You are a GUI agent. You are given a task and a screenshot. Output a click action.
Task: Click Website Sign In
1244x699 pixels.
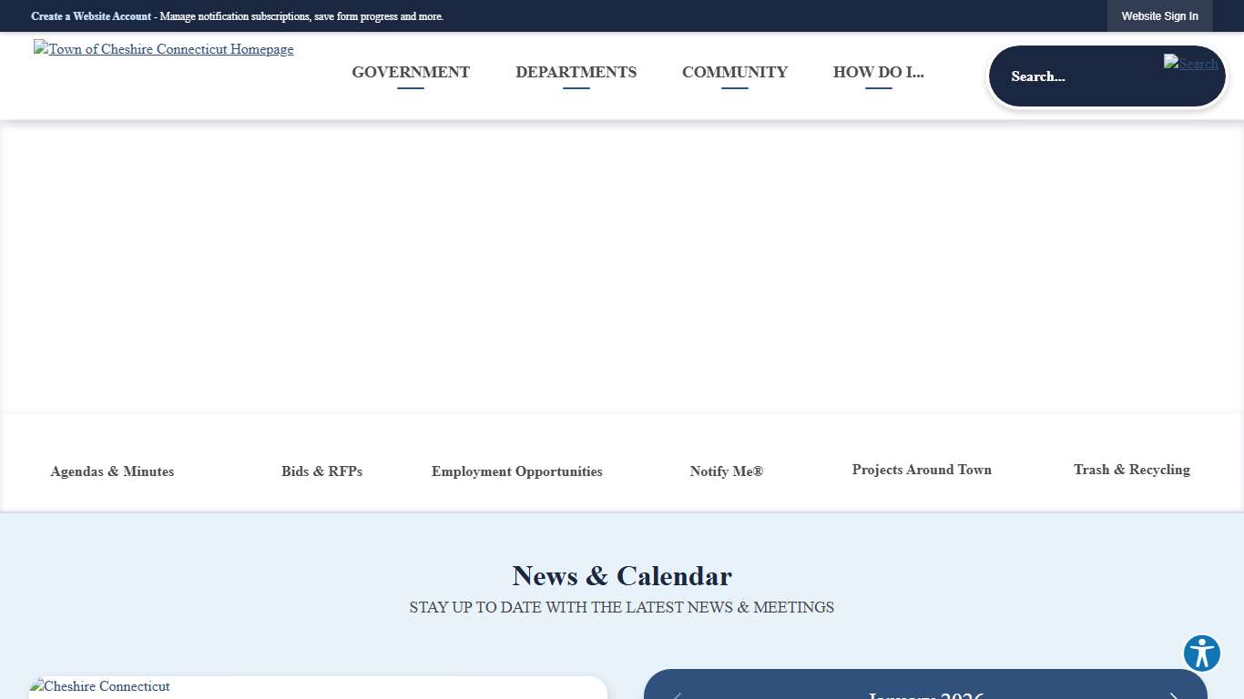[1159, 15]
